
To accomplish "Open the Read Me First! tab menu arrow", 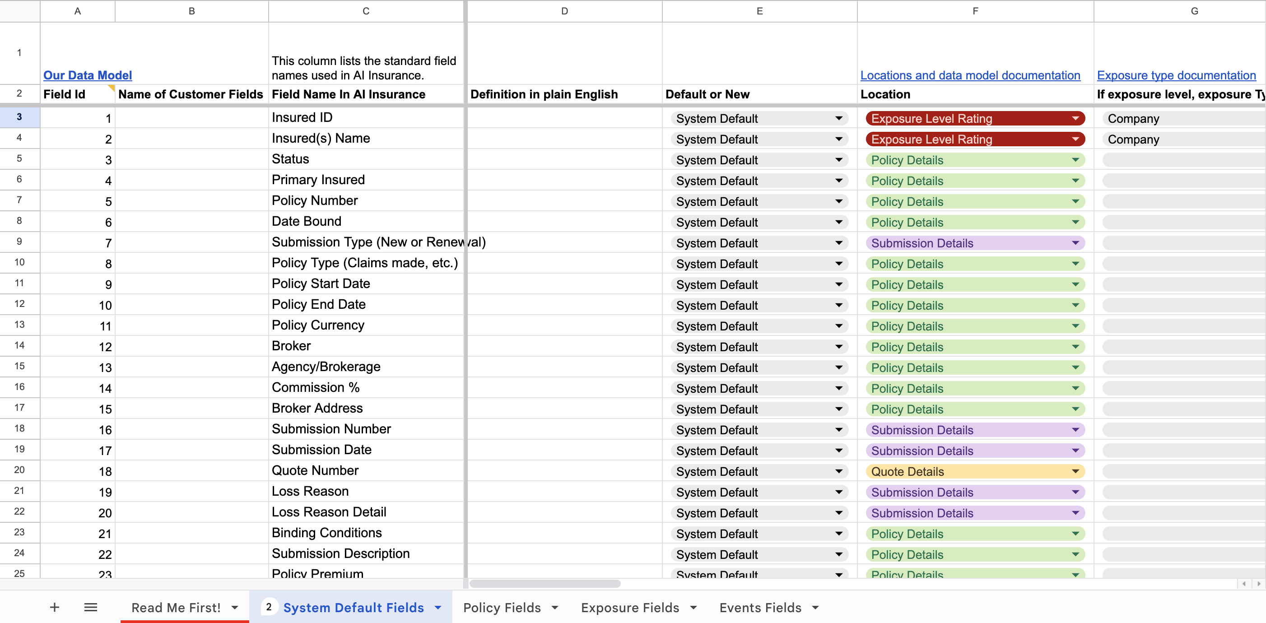I will (x=233, y=607).
